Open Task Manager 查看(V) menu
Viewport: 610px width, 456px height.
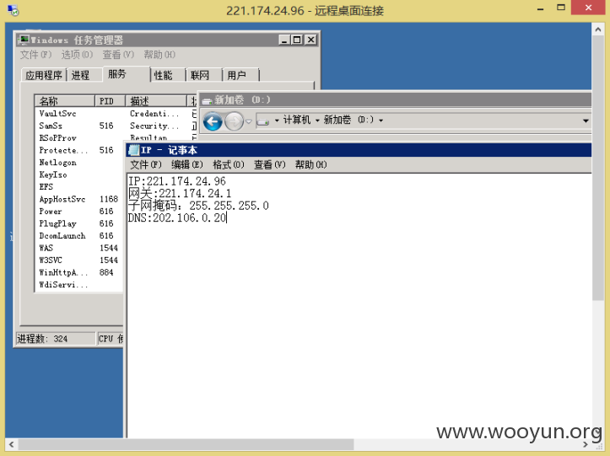118,55
